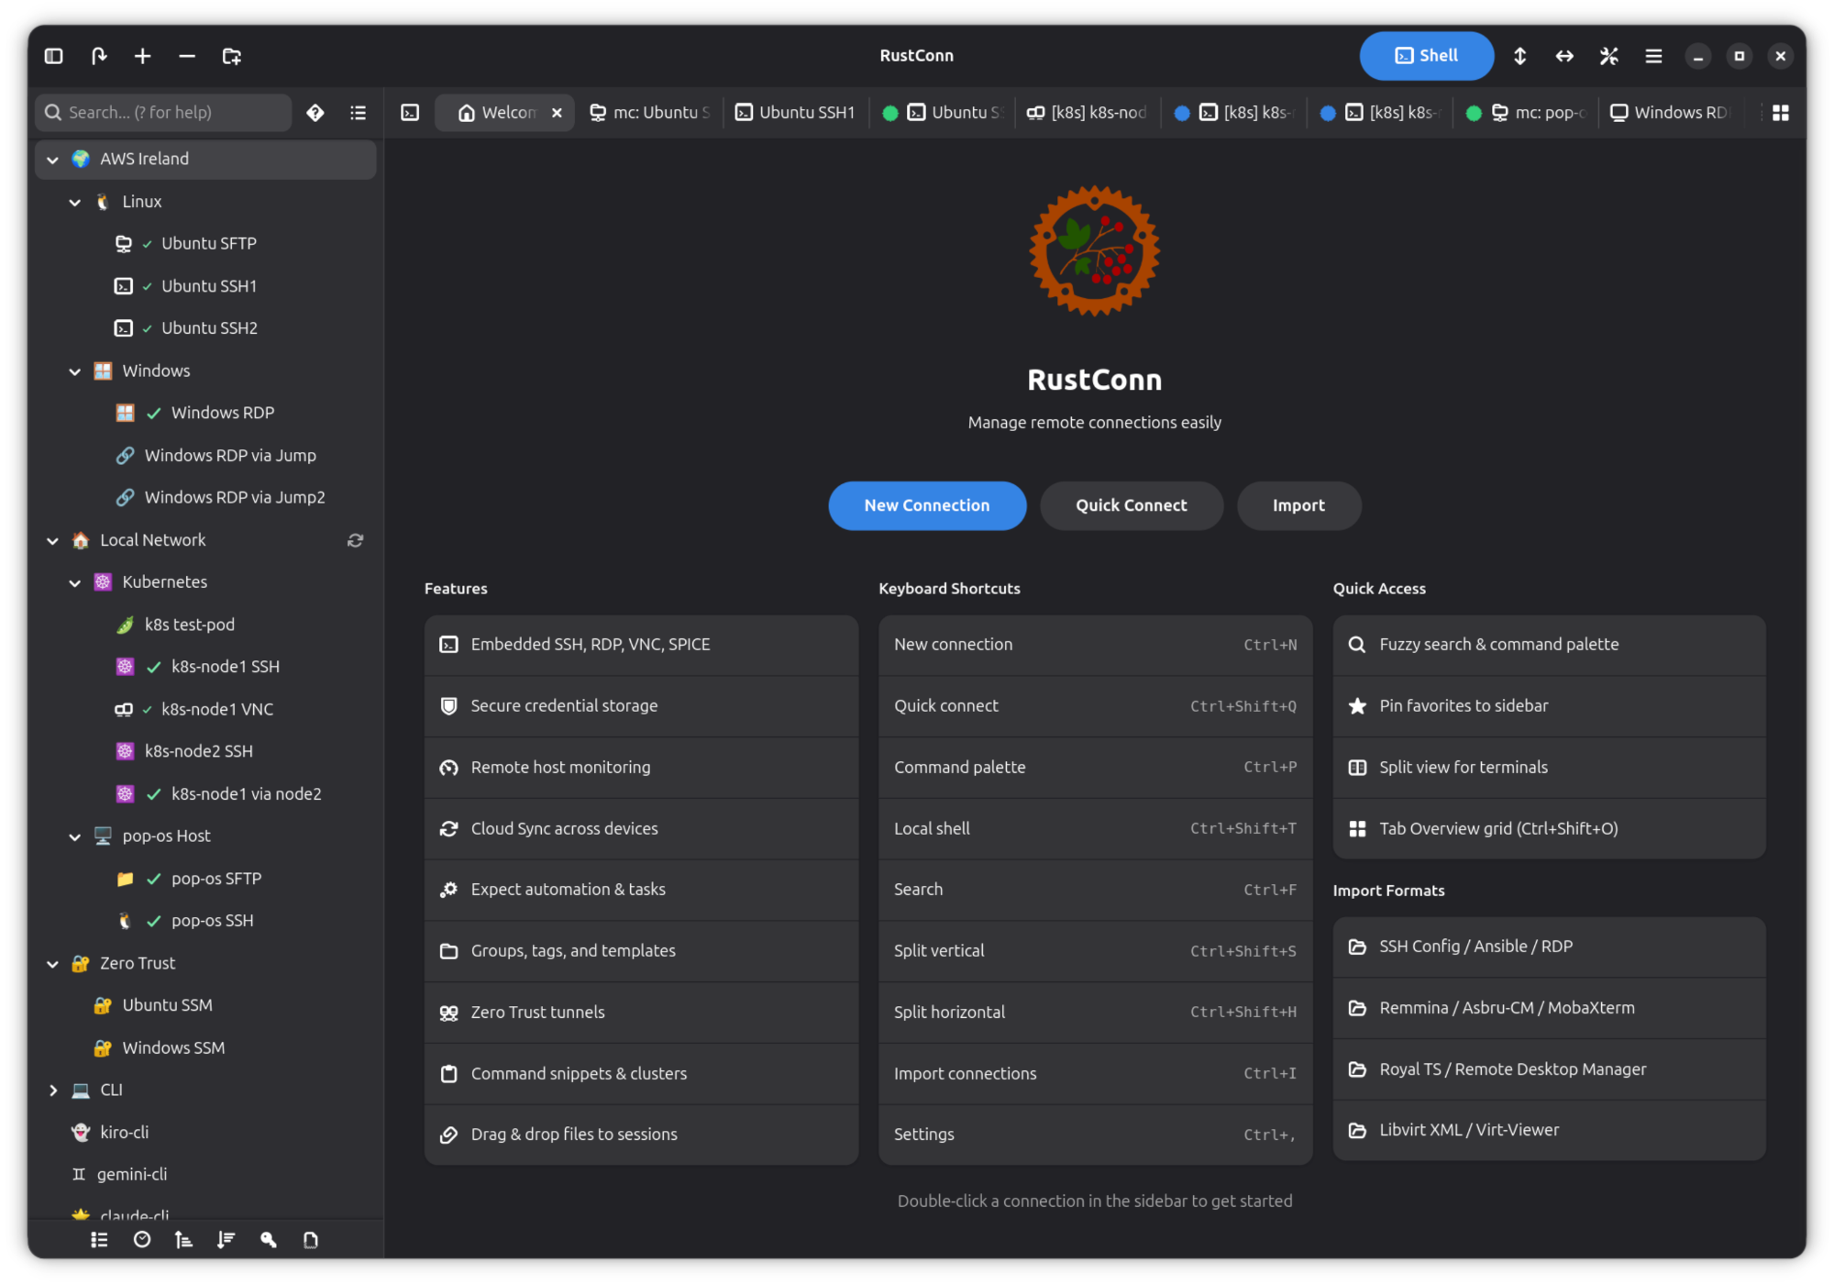Switch to the Windows RD tab

[x=1671, y=112]
